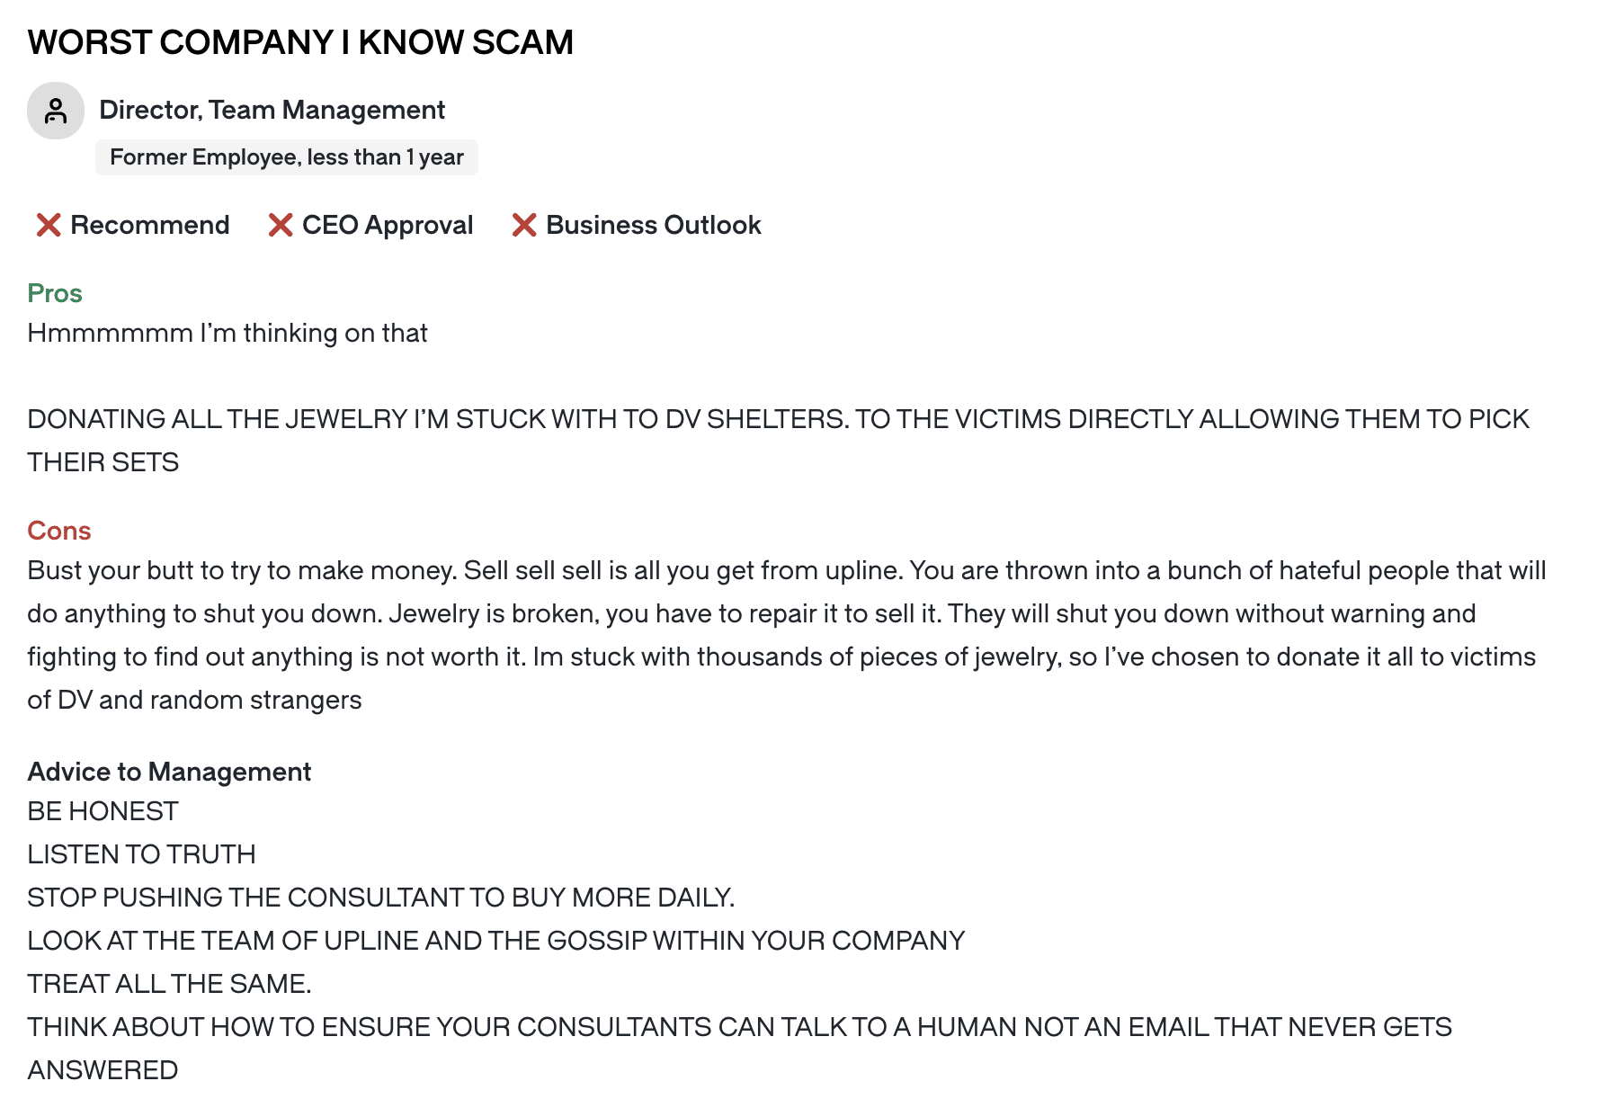Click the CEO Approval rating label
Image resolution: width=1597 pixels, height=1117 pixels.
coord(388,225)
